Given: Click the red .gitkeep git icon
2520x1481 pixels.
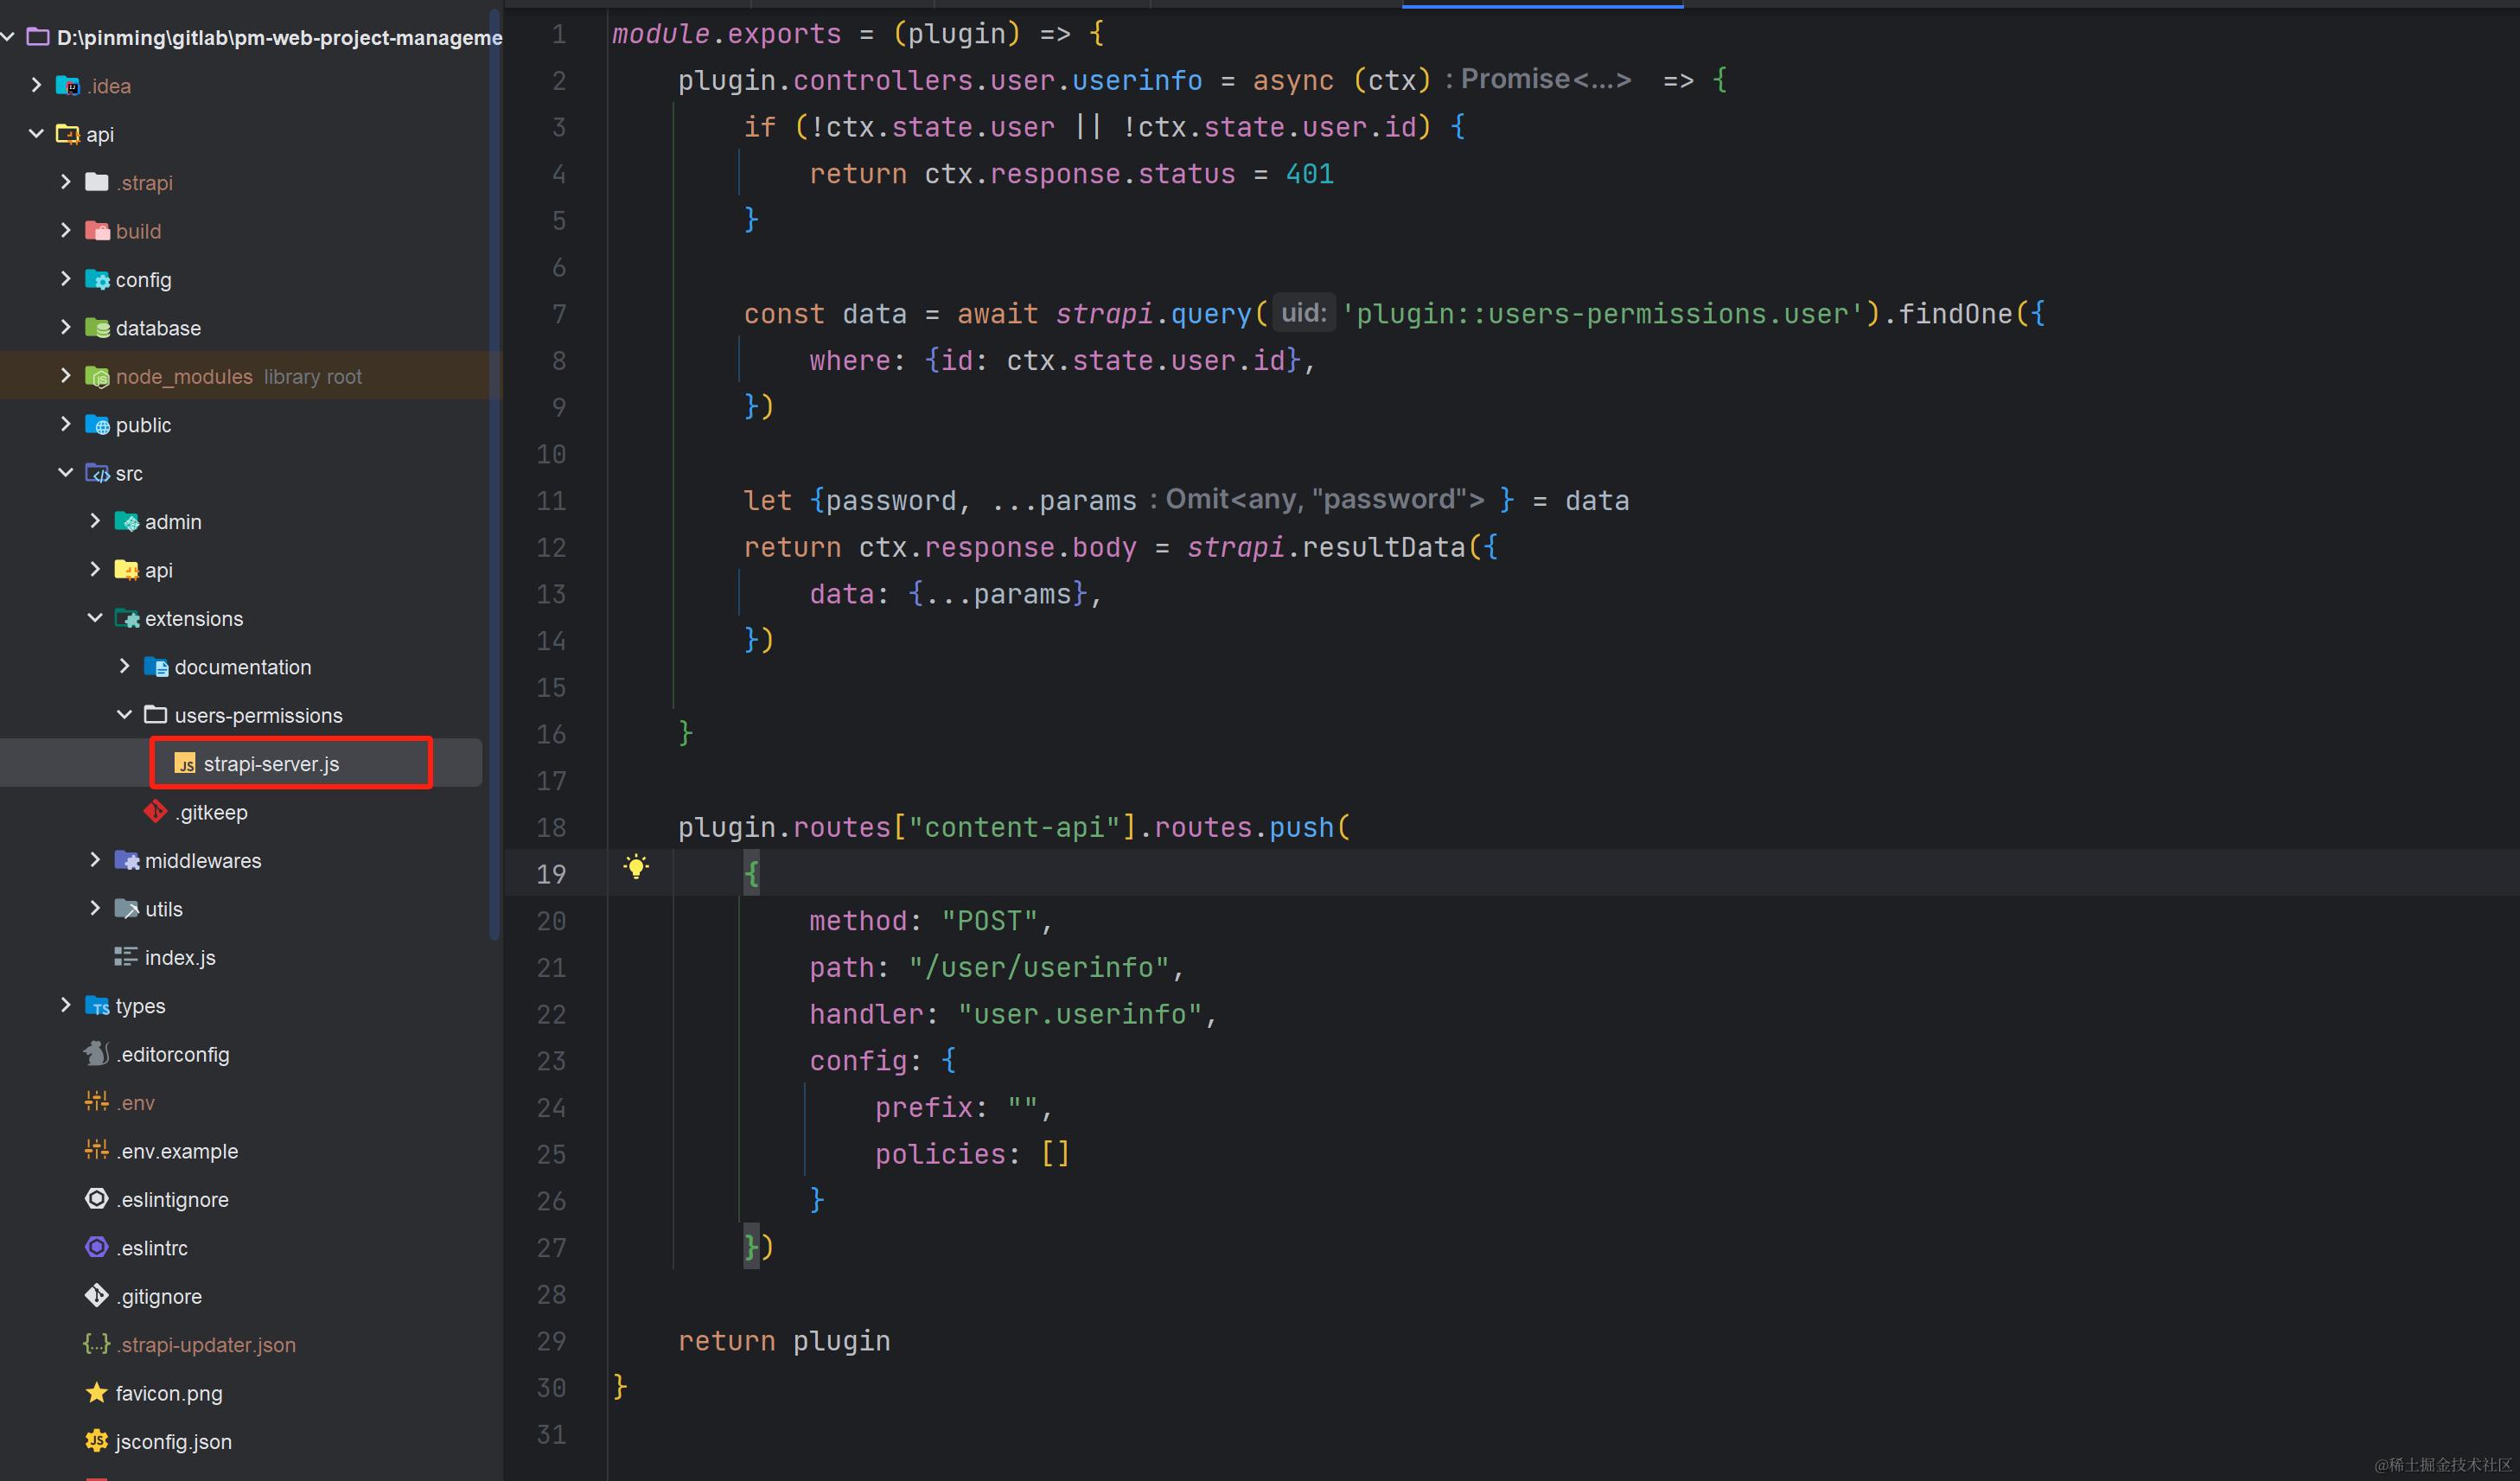Looking at the screenshot, I should pyautogui.click(x=155, y=811).
